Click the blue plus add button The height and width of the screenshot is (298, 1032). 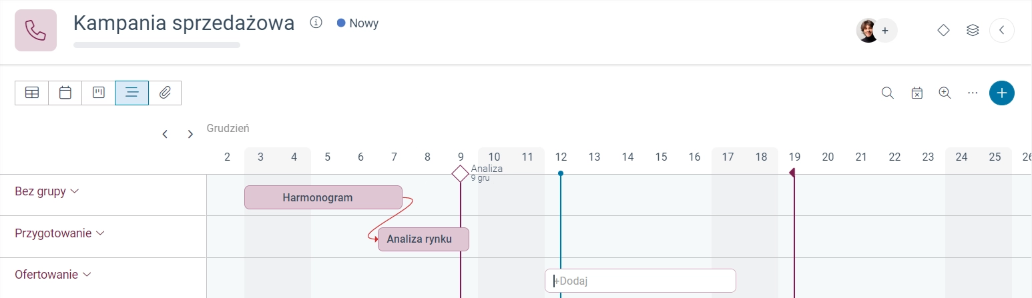[1001, 93]
